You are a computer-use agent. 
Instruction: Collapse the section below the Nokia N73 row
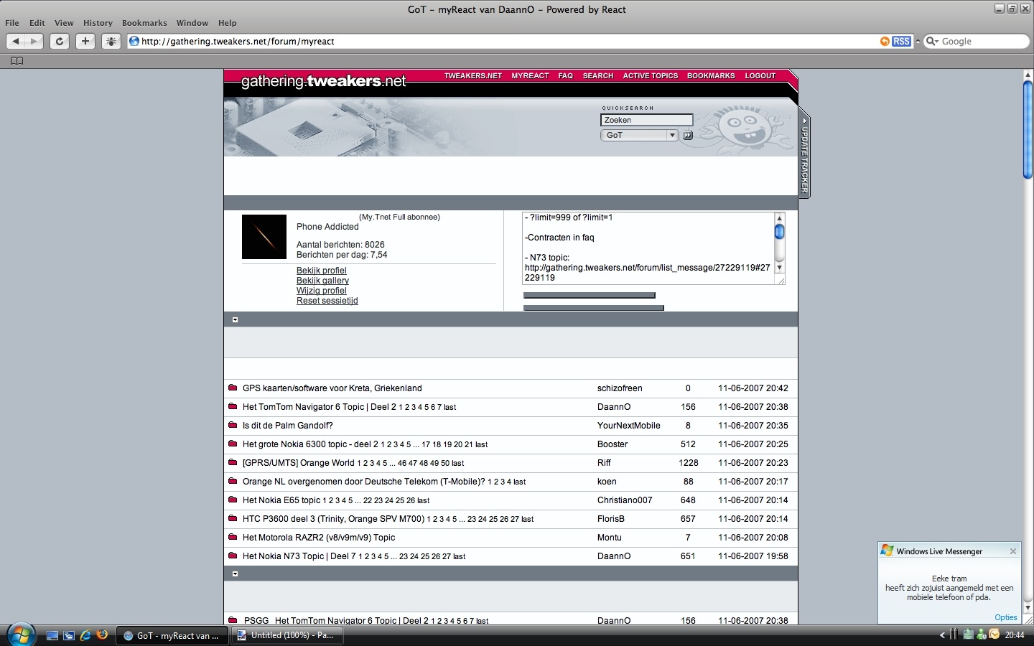(x=235, y=574)
